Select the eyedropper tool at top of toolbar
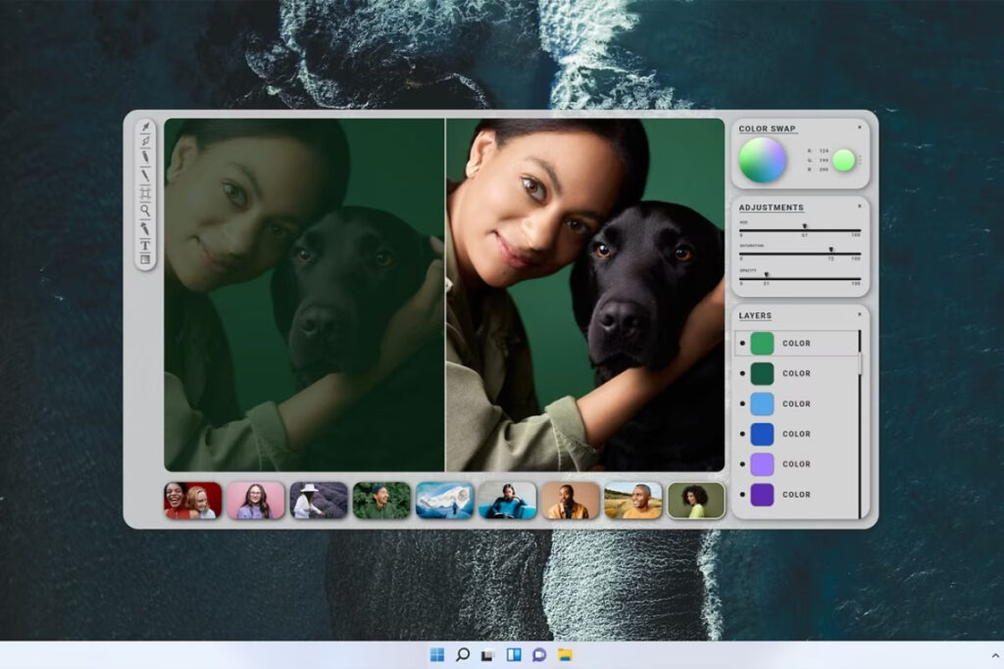The width and height of the screenshot is (1004, 669). (x=145, y=127)
